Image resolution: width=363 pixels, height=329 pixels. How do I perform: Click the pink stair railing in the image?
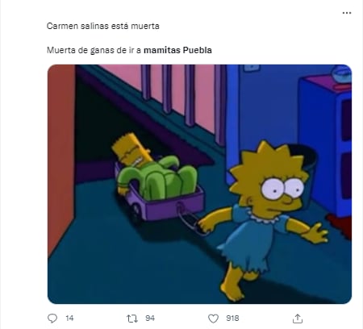(183, 99)
